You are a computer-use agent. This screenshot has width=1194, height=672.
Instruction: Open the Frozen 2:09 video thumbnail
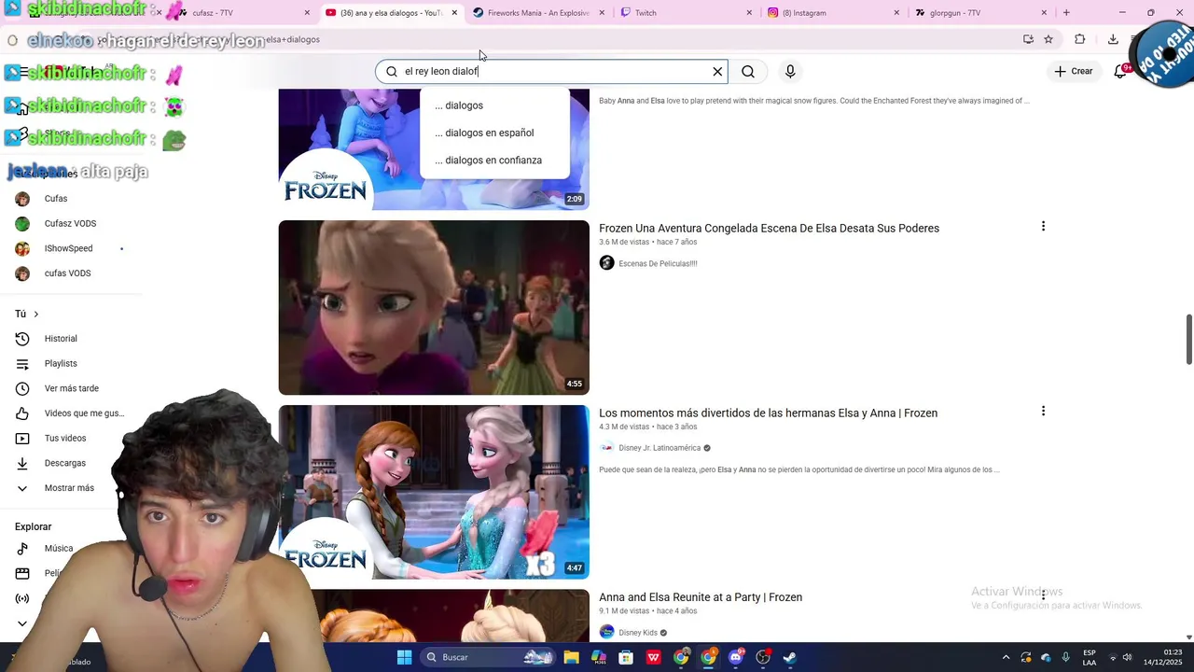pyautogui.click(x=434, y=149)
